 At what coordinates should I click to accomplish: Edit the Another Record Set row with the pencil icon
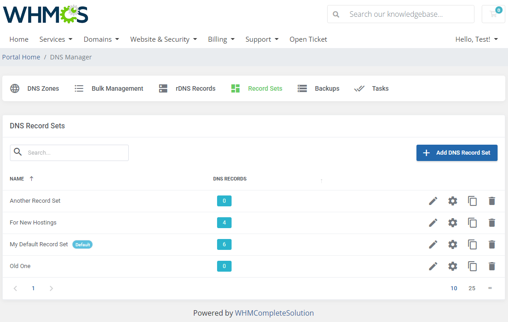click(433, 201)
